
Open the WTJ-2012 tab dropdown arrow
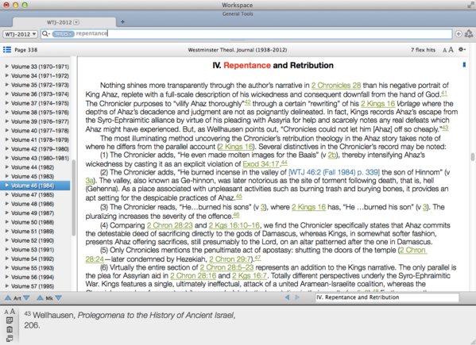click(x=76, y=22)
